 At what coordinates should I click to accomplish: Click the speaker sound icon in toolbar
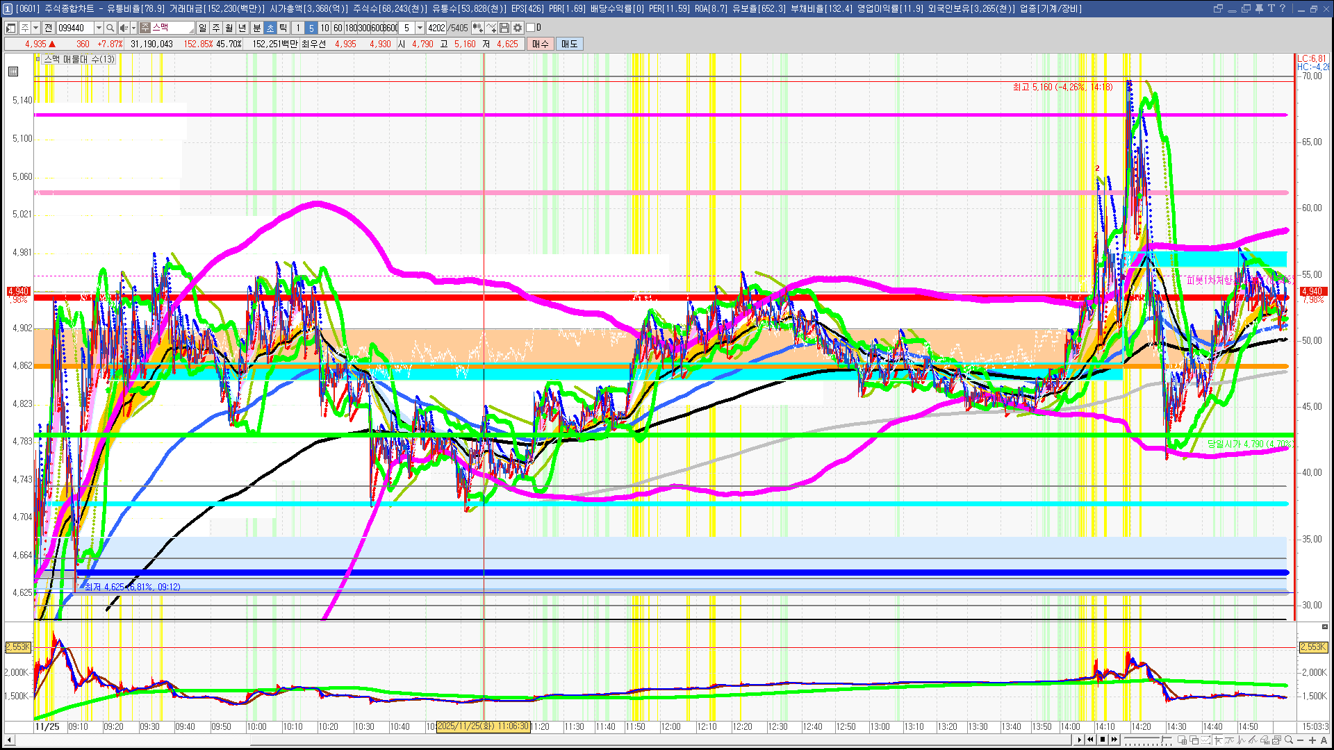[x=123, y=28]
